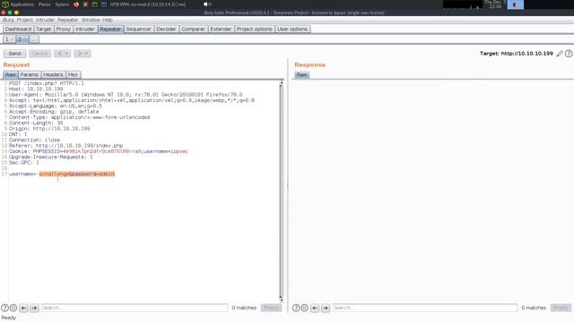The width and height of the screenshot is (574, 322).
Task: Jump to next request search match
Action: click(x=34, y=308)
